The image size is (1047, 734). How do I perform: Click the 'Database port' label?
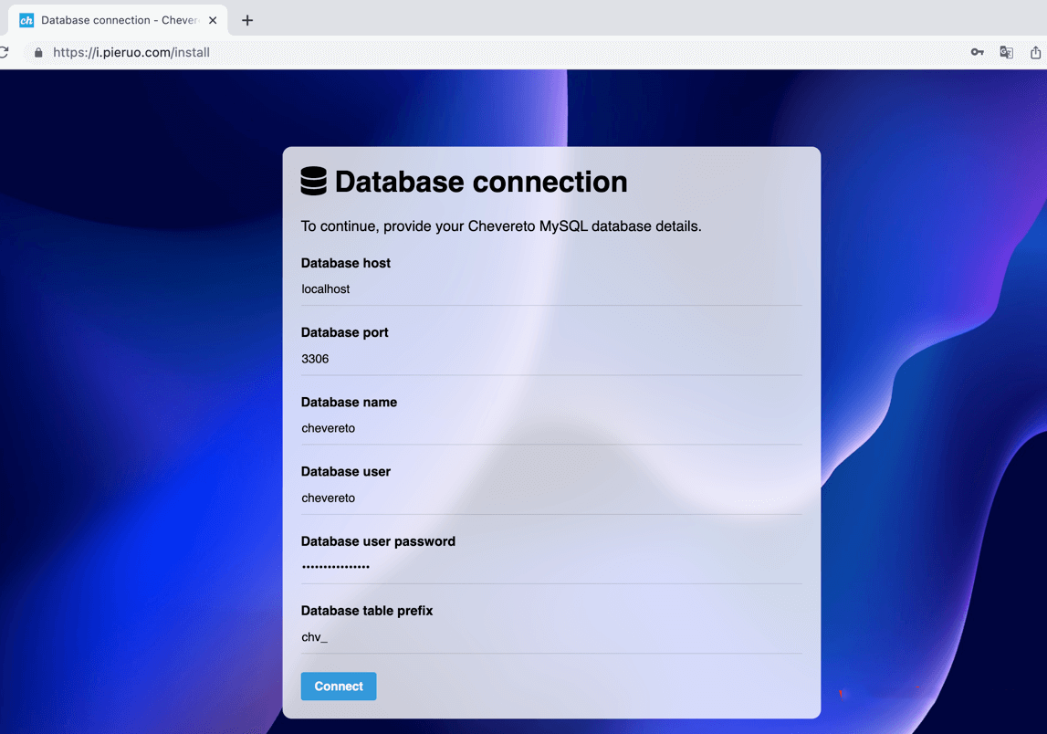click(344, 332)
